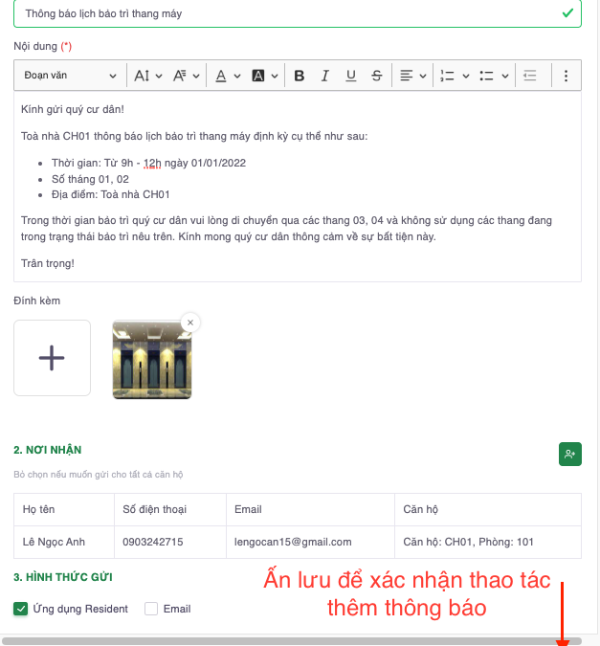Click the notification title input field
The height and width of the screenshot is (646, 600).
[287, 13]
